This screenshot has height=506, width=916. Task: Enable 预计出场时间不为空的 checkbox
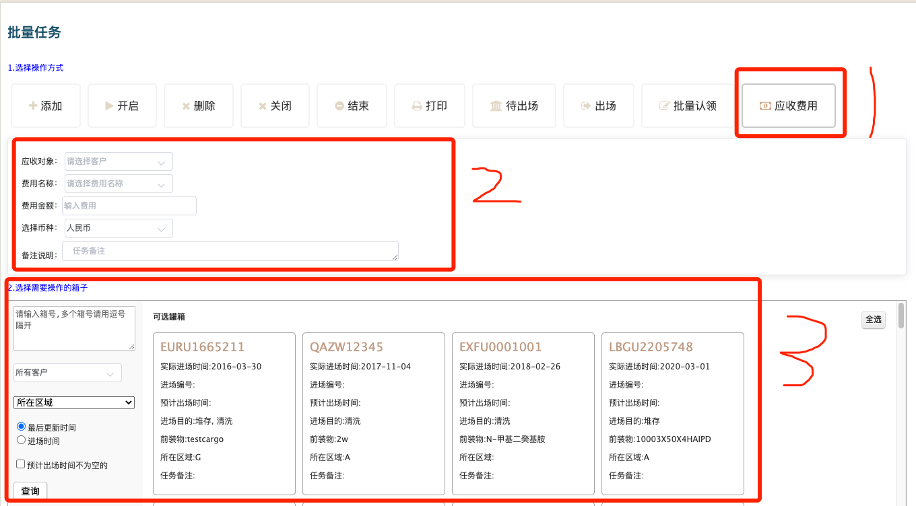(21, 464)
